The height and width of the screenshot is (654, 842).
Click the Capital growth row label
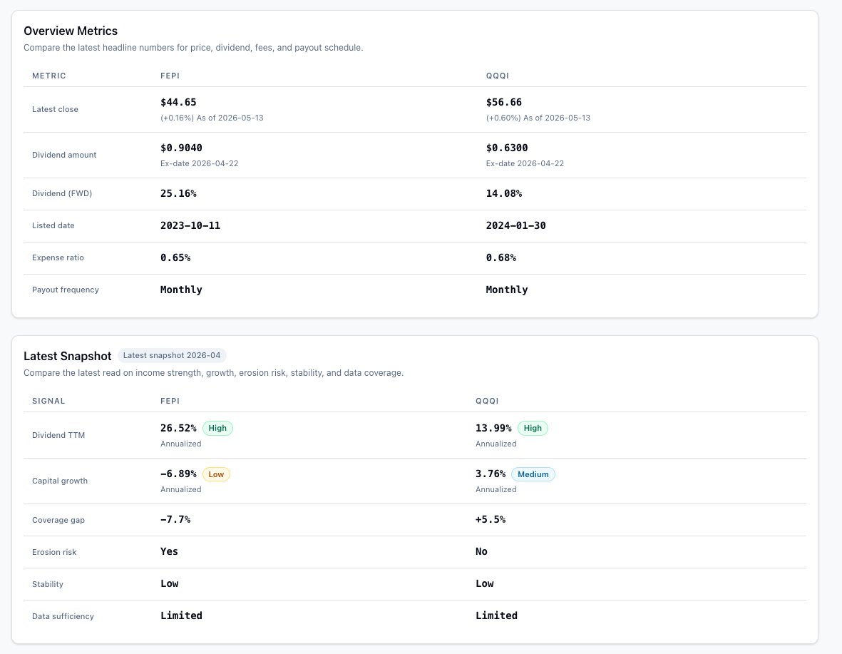[x=60, y=481]
